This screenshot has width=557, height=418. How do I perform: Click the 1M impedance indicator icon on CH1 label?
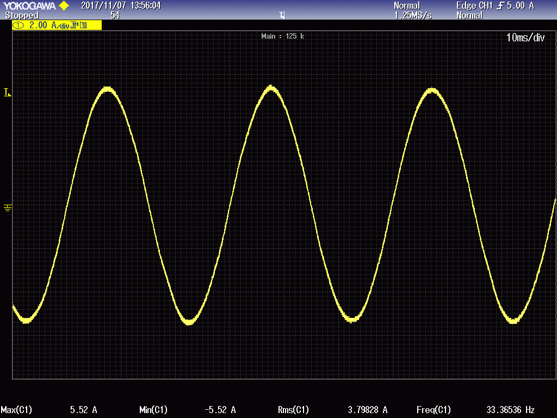click(74, 25)
